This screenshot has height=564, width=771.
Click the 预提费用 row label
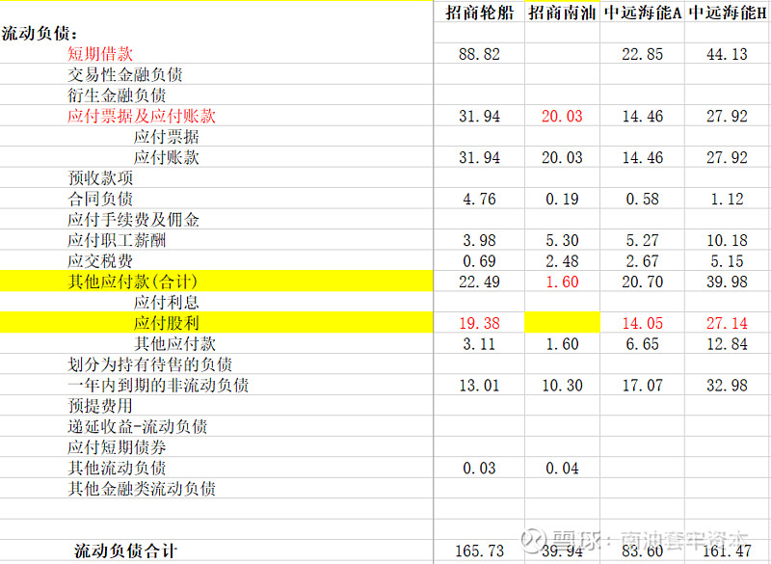click(100, 406)
